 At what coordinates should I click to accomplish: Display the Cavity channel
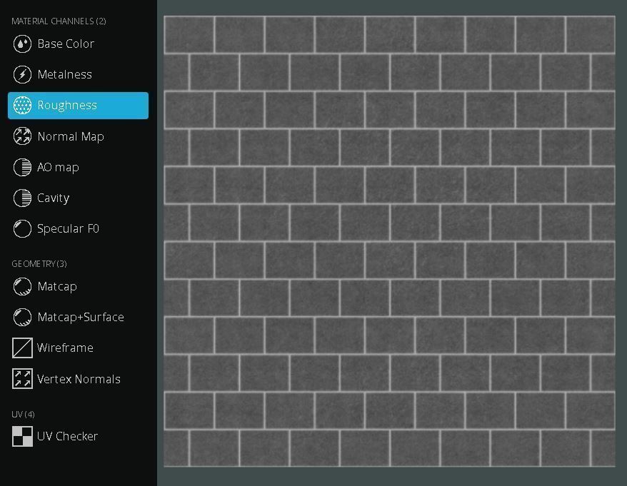[x=53, y=198]
